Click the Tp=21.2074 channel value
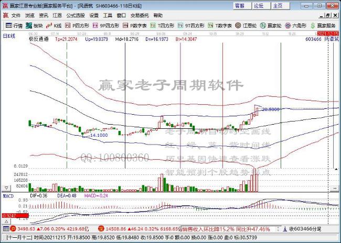The image size is (341, 243). point(66,39)
